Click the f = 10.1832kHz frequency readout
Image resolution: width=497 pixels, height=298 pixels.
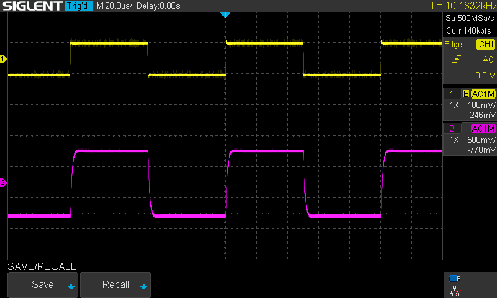463,6
